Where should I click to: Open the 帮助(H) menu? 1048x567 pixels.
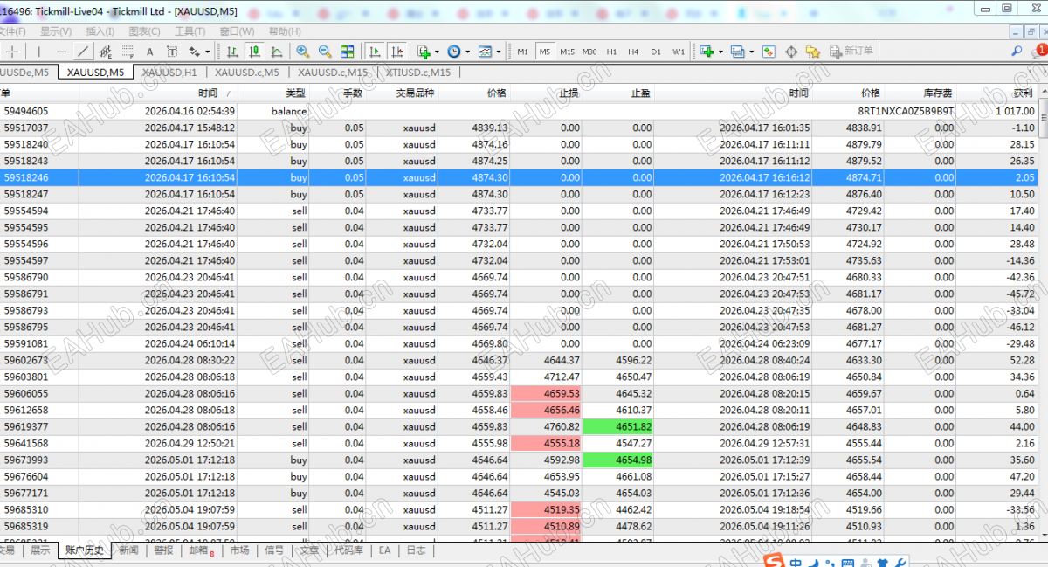click(285, 31)
